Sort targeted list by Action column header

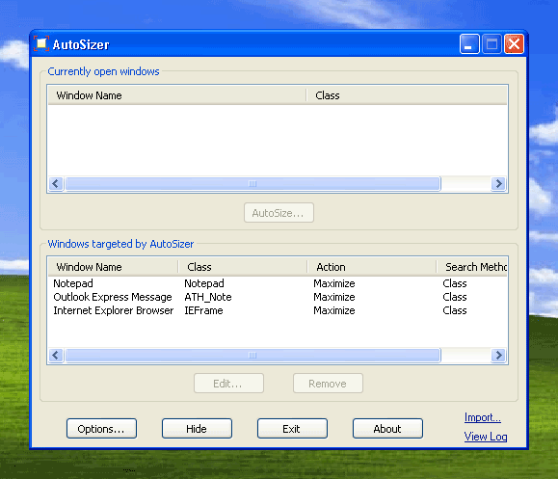[372, 267]
